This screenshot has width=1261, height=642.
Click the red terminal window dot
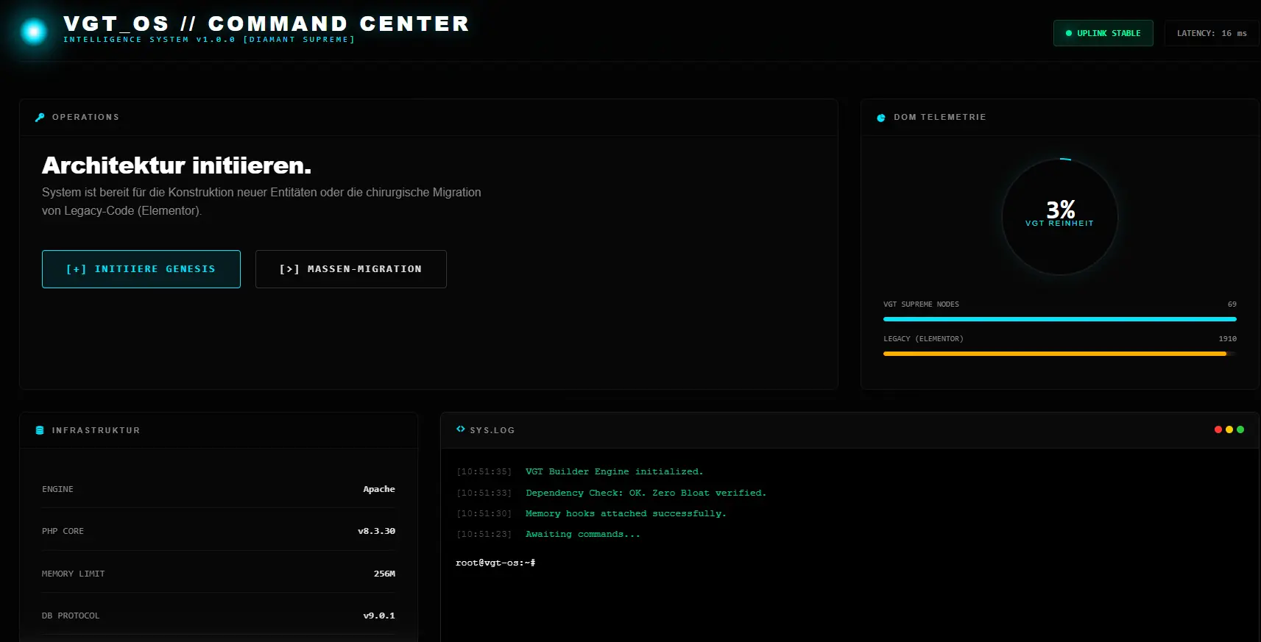coord(1218,429)
